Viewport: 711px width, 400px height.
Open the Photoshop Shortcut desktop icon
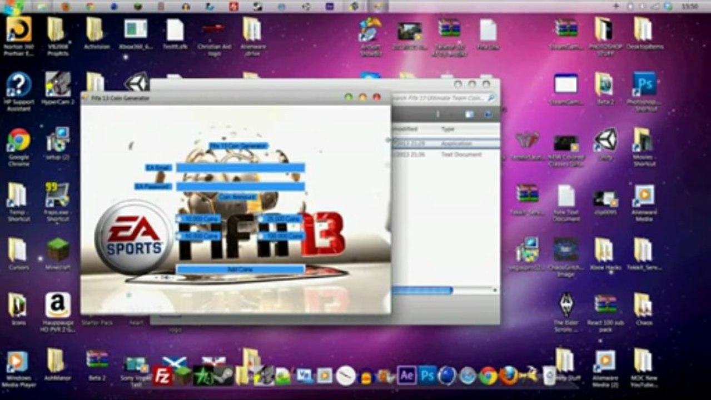(x=644, y=92)
